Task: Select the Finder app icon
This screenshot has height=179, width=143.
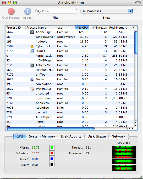Action: pos(32,79)
